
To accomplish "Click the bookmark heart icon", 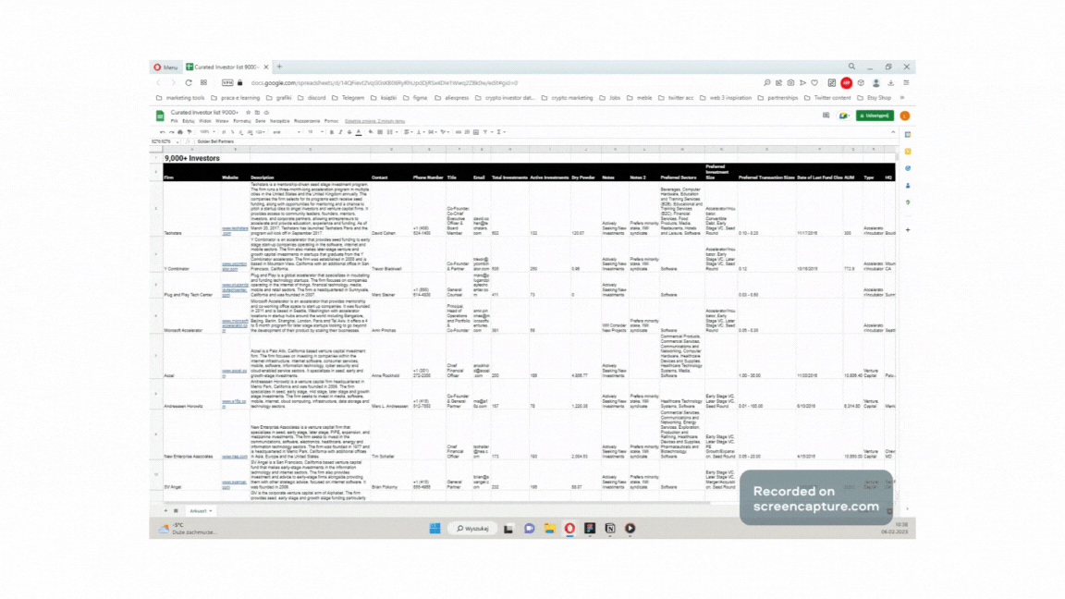I will pyautogui.click(x=814, y=83).
